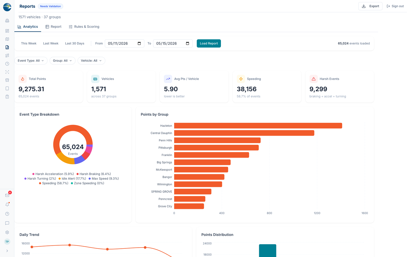The height and width of the screenshot is (257, 411).
Task: Open the Group: All dropdown
Action: (x=62, y=61)
